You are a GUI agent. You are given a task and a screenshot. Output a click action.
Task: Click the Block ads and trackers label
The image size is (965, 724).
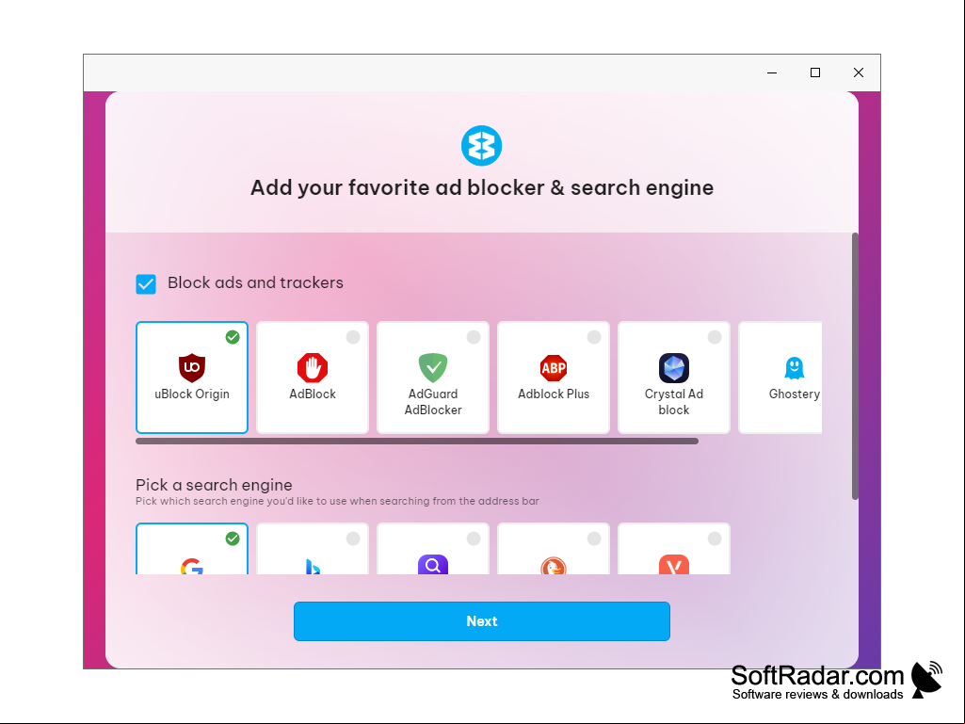(x=255, y=282)
